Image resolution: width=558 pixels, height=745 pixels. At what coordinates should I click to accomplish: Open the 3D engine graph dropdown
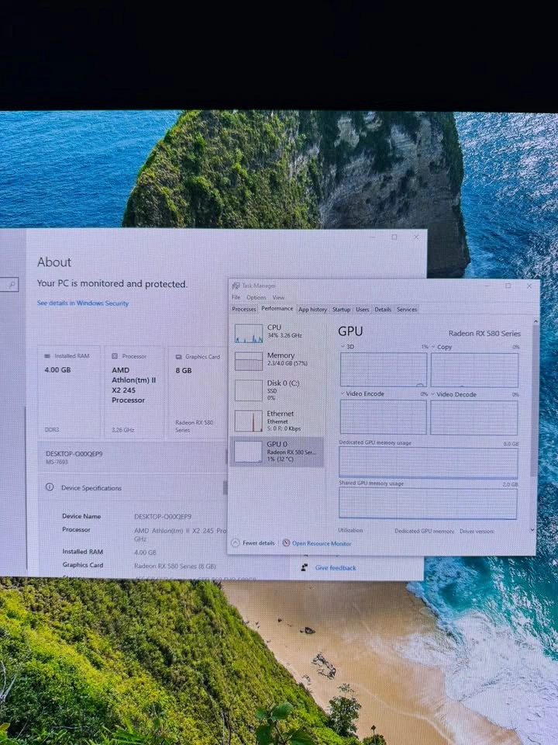343,346
